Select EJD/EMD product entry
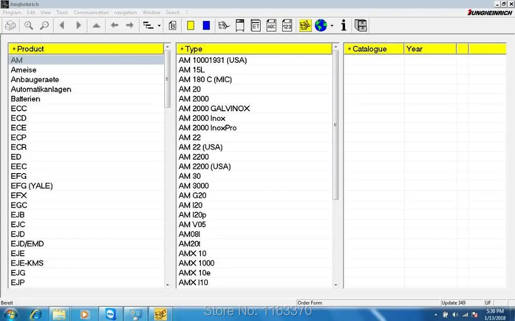Viewport: 515px width, 321px height. (86, 244)
